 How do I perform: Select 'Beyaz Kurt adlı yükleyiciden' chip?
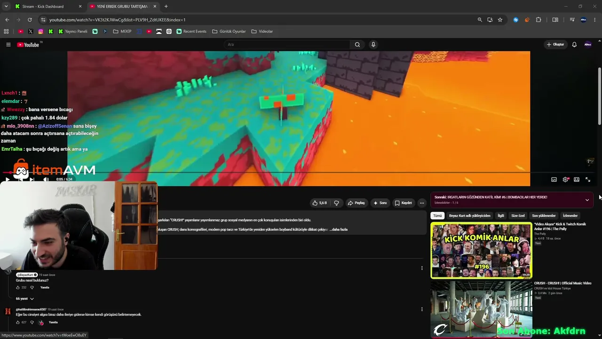tap(469, 216)
